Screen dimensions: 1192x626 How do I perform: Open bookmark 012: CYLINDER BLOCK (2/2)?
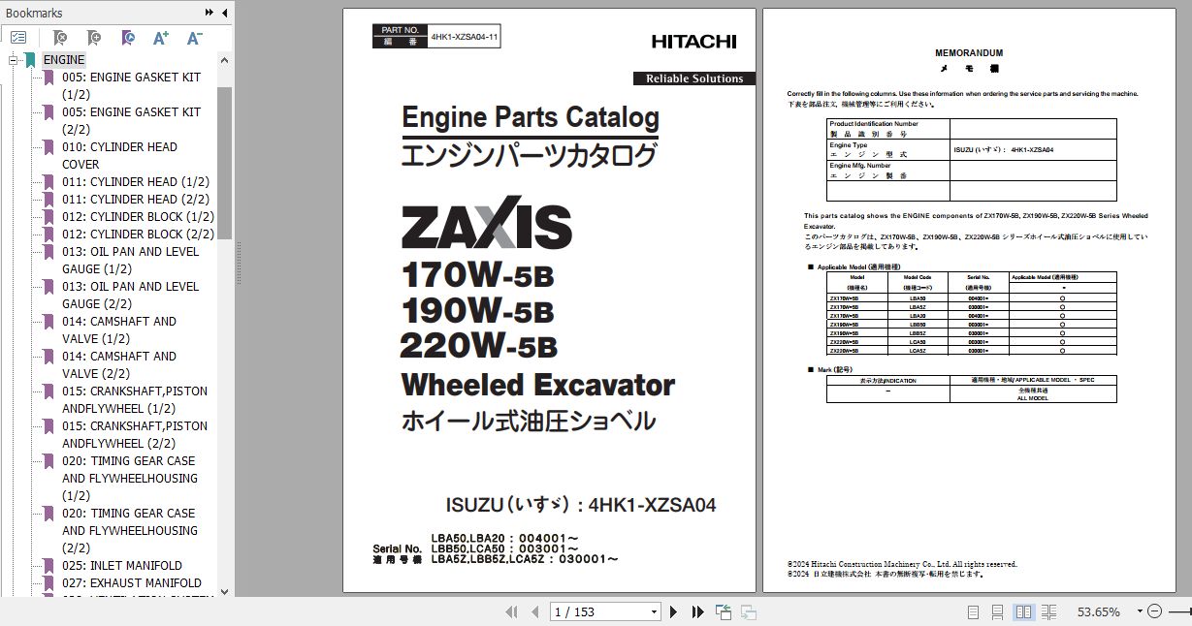tap(139, 235)
